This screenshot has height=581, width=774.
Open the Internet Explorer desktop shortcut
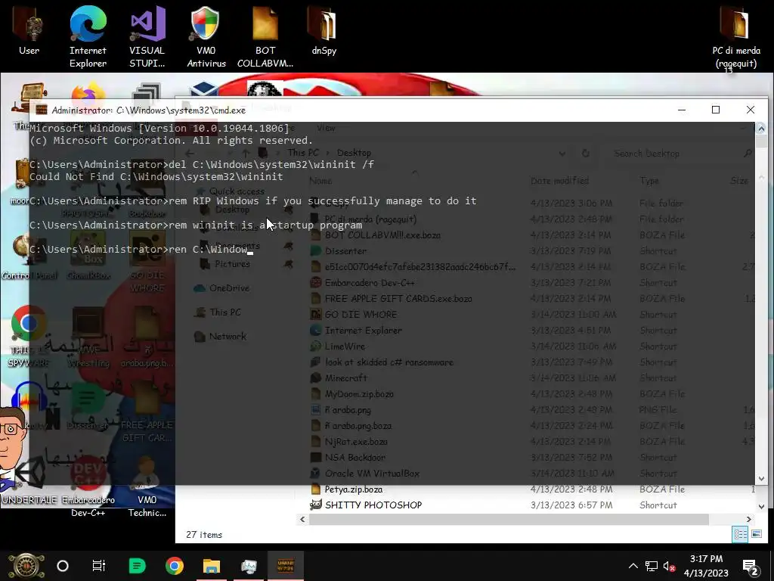click(x=88, y=36)
